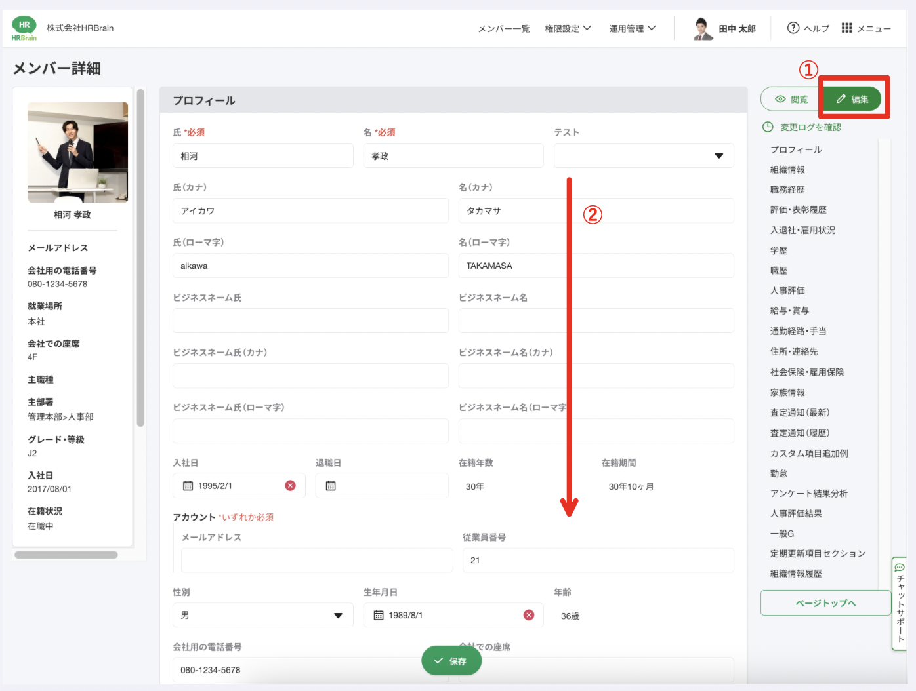Viewport: 916px width, 691px height.
Task: Switch to 閲覧 view mode
Action: point(791,99)
